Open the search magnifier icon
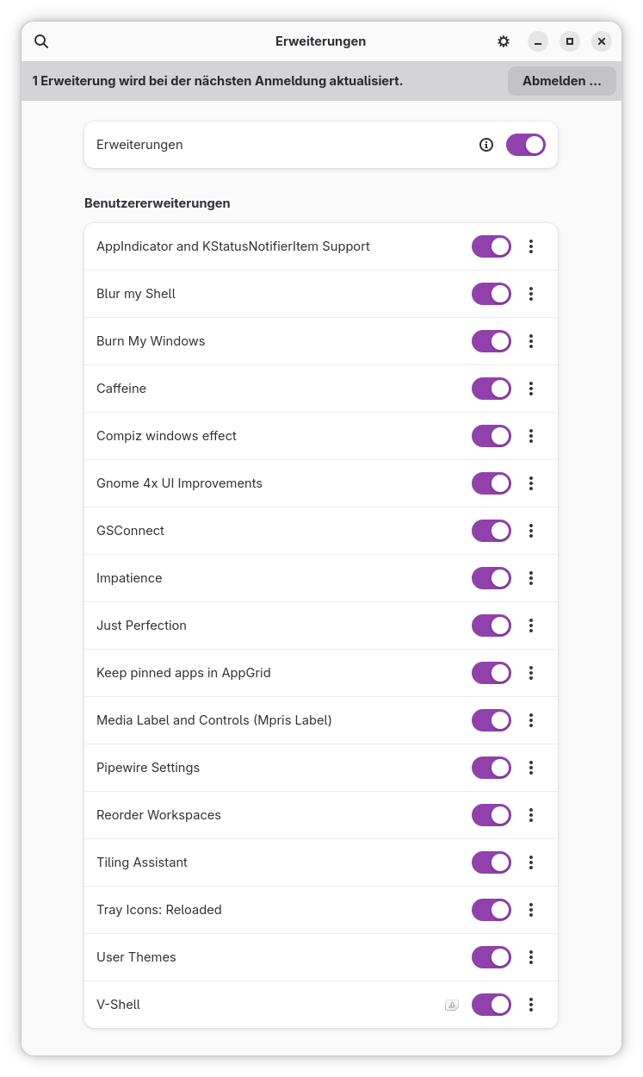Image resolution: width=643 pixels, height=1077 pixels. pos(41,41)
